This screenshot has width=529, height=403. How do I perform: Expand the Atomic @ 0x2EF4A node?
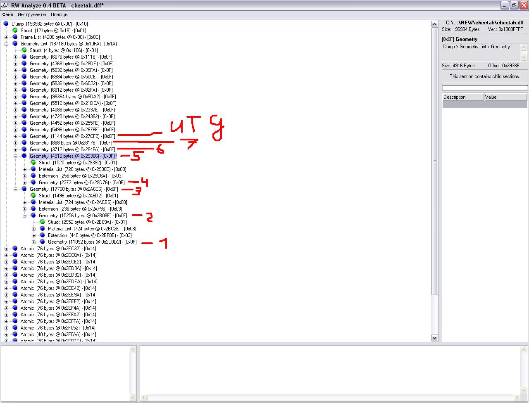click(x=6, y=308)
